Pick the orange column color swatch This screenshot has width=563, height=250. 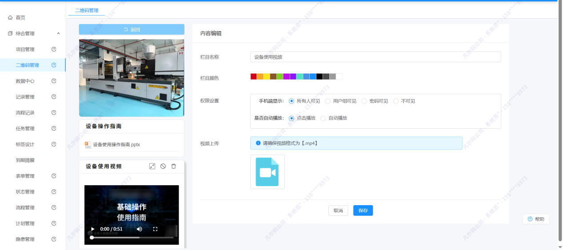260,77
